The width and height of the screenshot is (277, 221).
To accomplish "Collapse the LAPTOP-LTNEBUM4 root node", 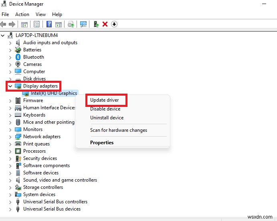I will (x=4, y=35).
